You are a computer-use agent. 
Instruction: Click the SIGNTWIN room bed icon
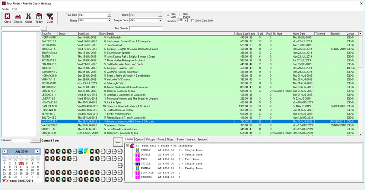pos(137,173)
